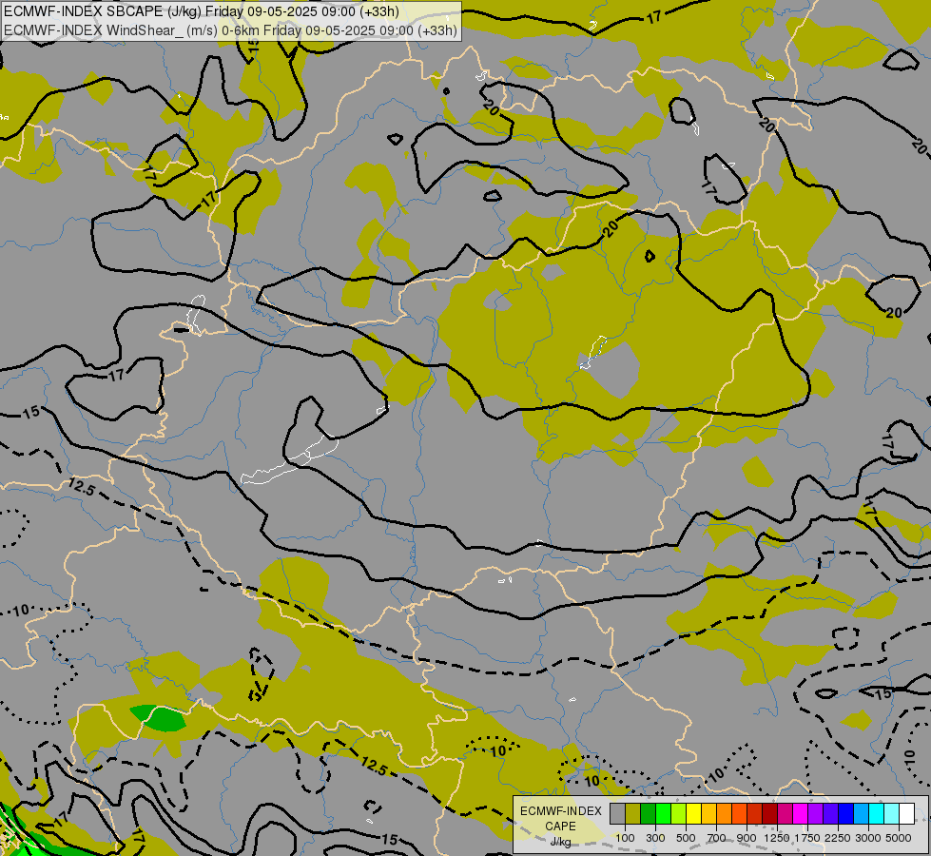931x856 pixels.
Task: Select the bright green legend swatch
Action: click(663, 813)
